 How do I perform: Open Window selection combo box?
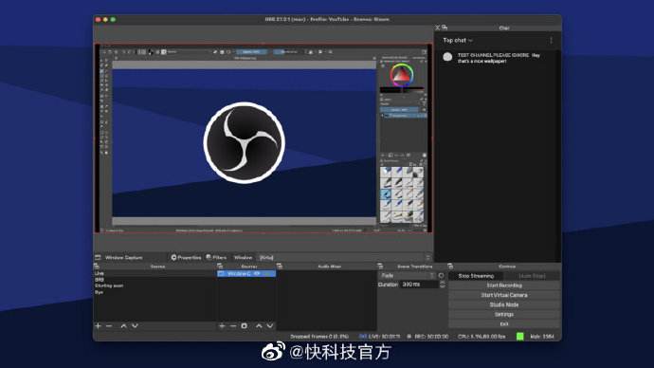(x=344, y=257)
